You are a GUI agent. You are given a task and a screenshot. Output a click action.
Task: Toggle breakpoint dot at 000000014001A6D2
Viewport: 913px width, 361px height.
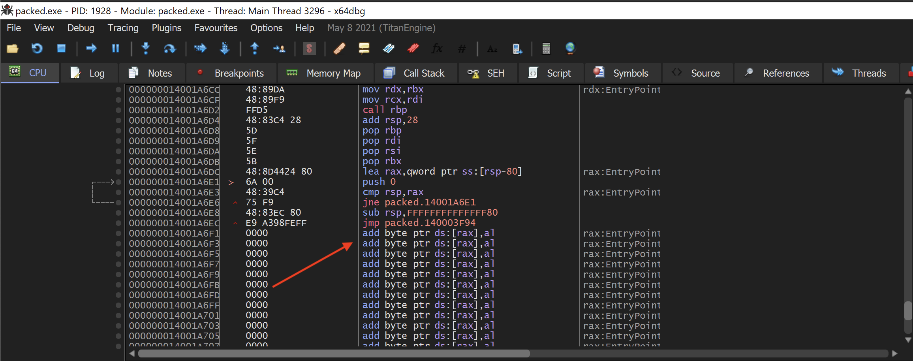(x=118, y=110)
